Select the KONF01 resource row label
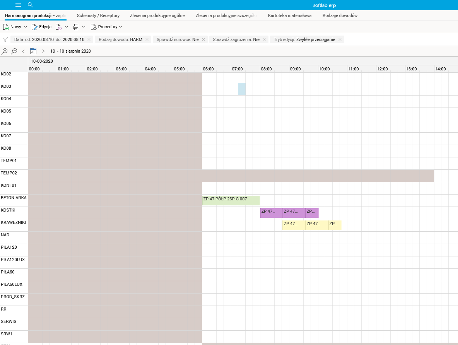Viewport: 458px width, 345px height. tap(9, 186)
